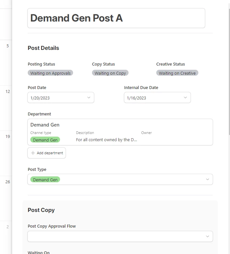Click the 1/16/2023 internal due date field

(x=153, y=98)
